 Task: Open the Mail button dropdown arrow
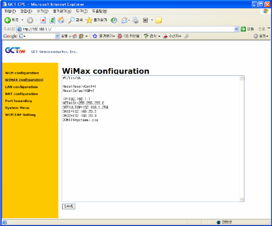point(129,20)
